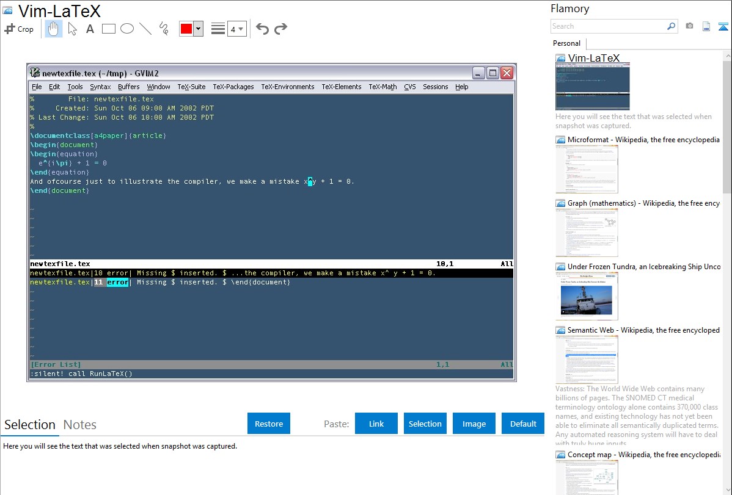Click the icon beside Graph (mathematics) entry
732x495 pixels.
(560, 203)
